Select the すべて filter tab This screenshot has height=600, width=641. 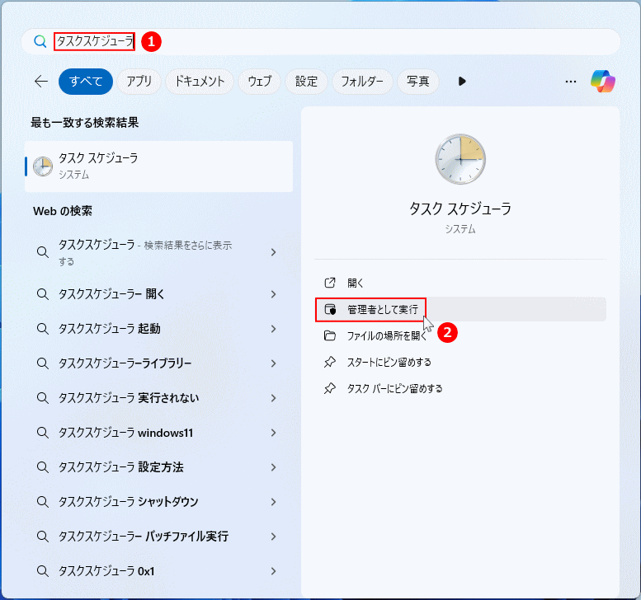pos(86,82)
